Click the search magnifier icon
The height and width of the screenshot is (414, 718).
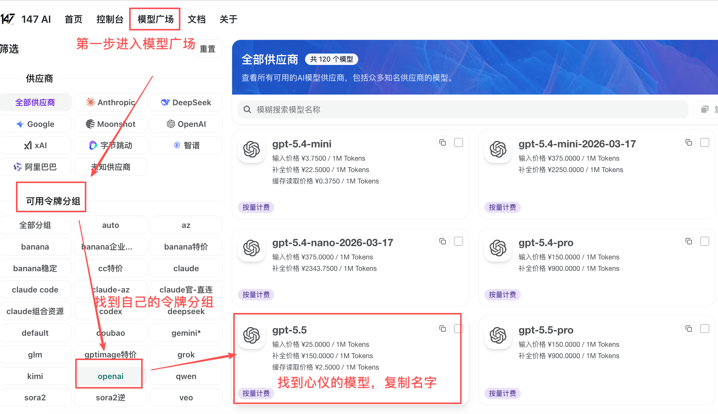247,109
